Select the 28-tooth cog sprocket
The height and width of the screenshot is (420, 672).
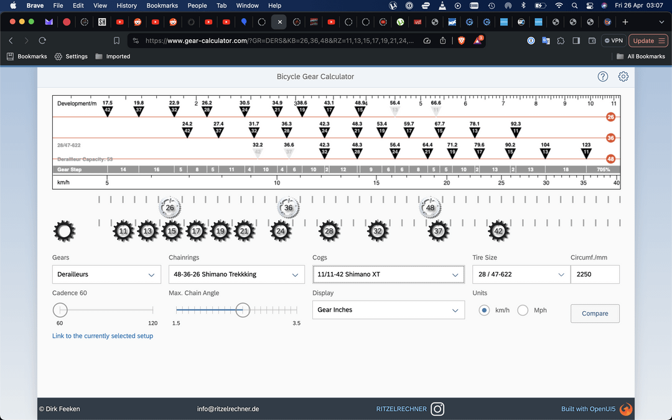329,231
